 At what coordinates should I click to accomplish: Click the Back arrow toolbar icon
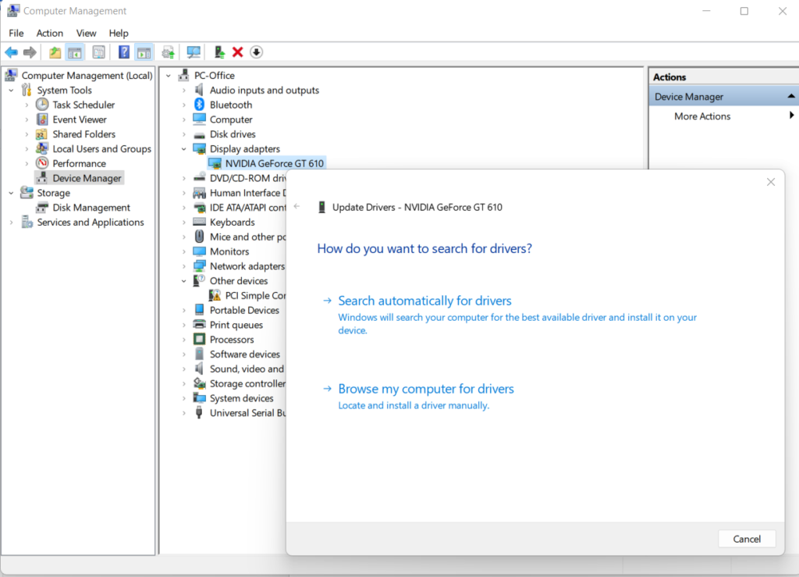11,52
